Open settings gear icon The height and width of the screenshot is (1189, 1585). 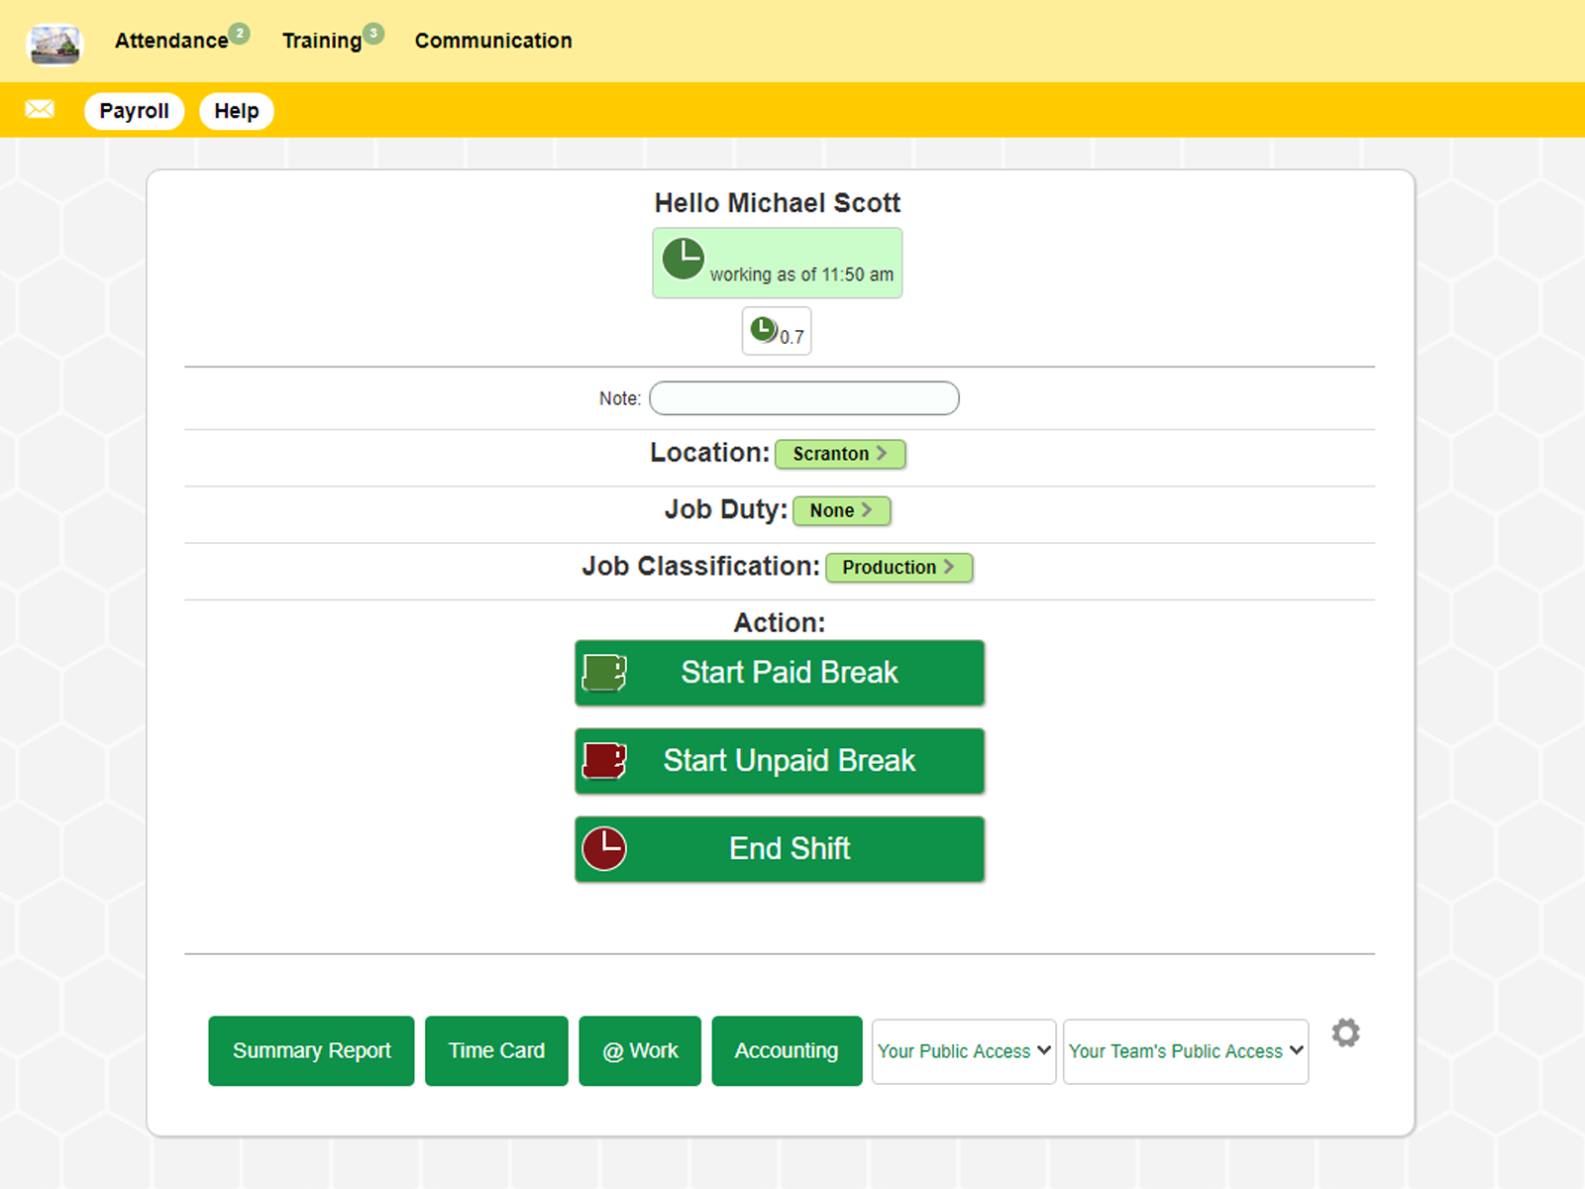(1345, 1033)
